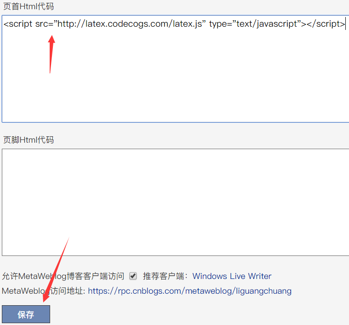Open the rpc.cnblogs.com metaweblog address link
This screenshot has height=325, width=349.
pos(189,291)
